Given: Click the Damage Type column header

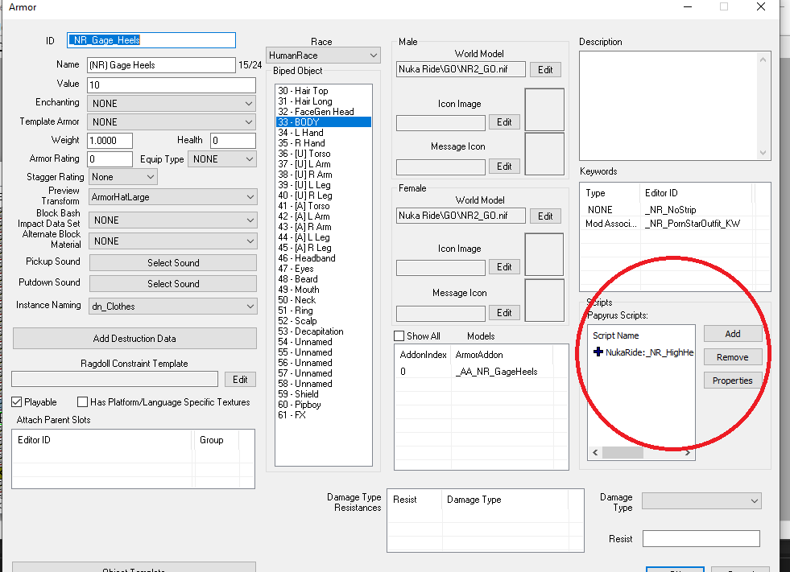Looking at the screenshot, I should tap(504, 500).
